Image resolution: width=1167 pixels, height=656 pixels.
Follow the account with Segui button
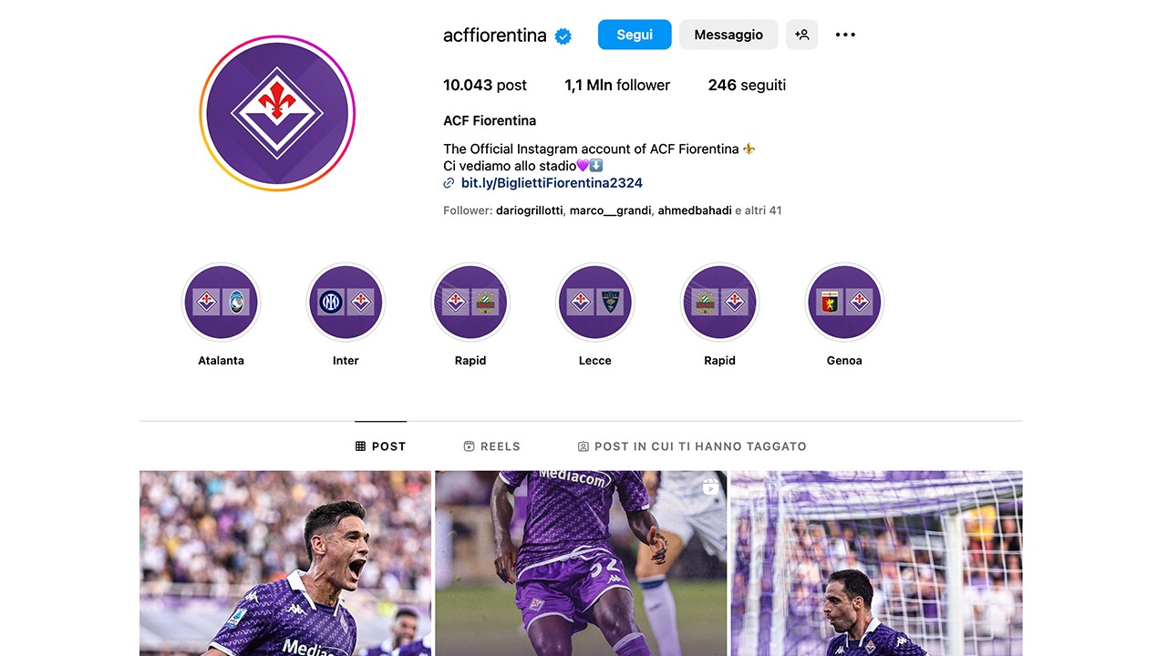tap(635, 35)
